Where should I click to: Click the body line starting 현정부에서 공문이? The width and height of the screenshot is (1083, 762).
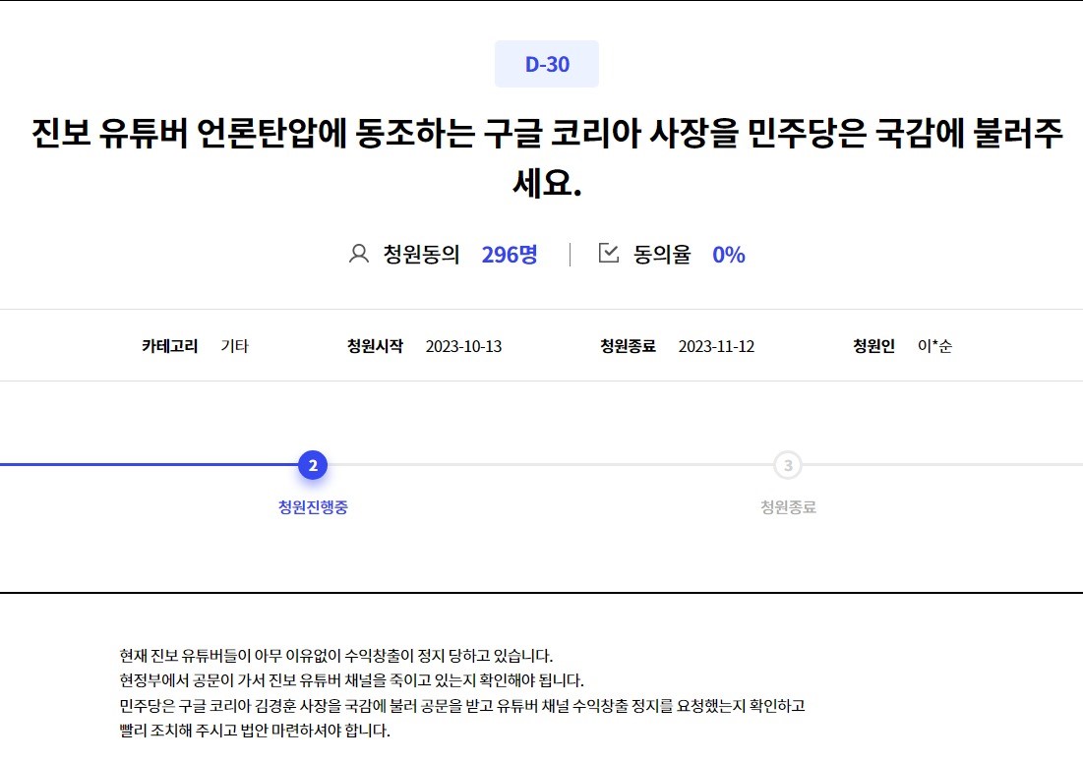pyautogui.click(x=351, y=680)
